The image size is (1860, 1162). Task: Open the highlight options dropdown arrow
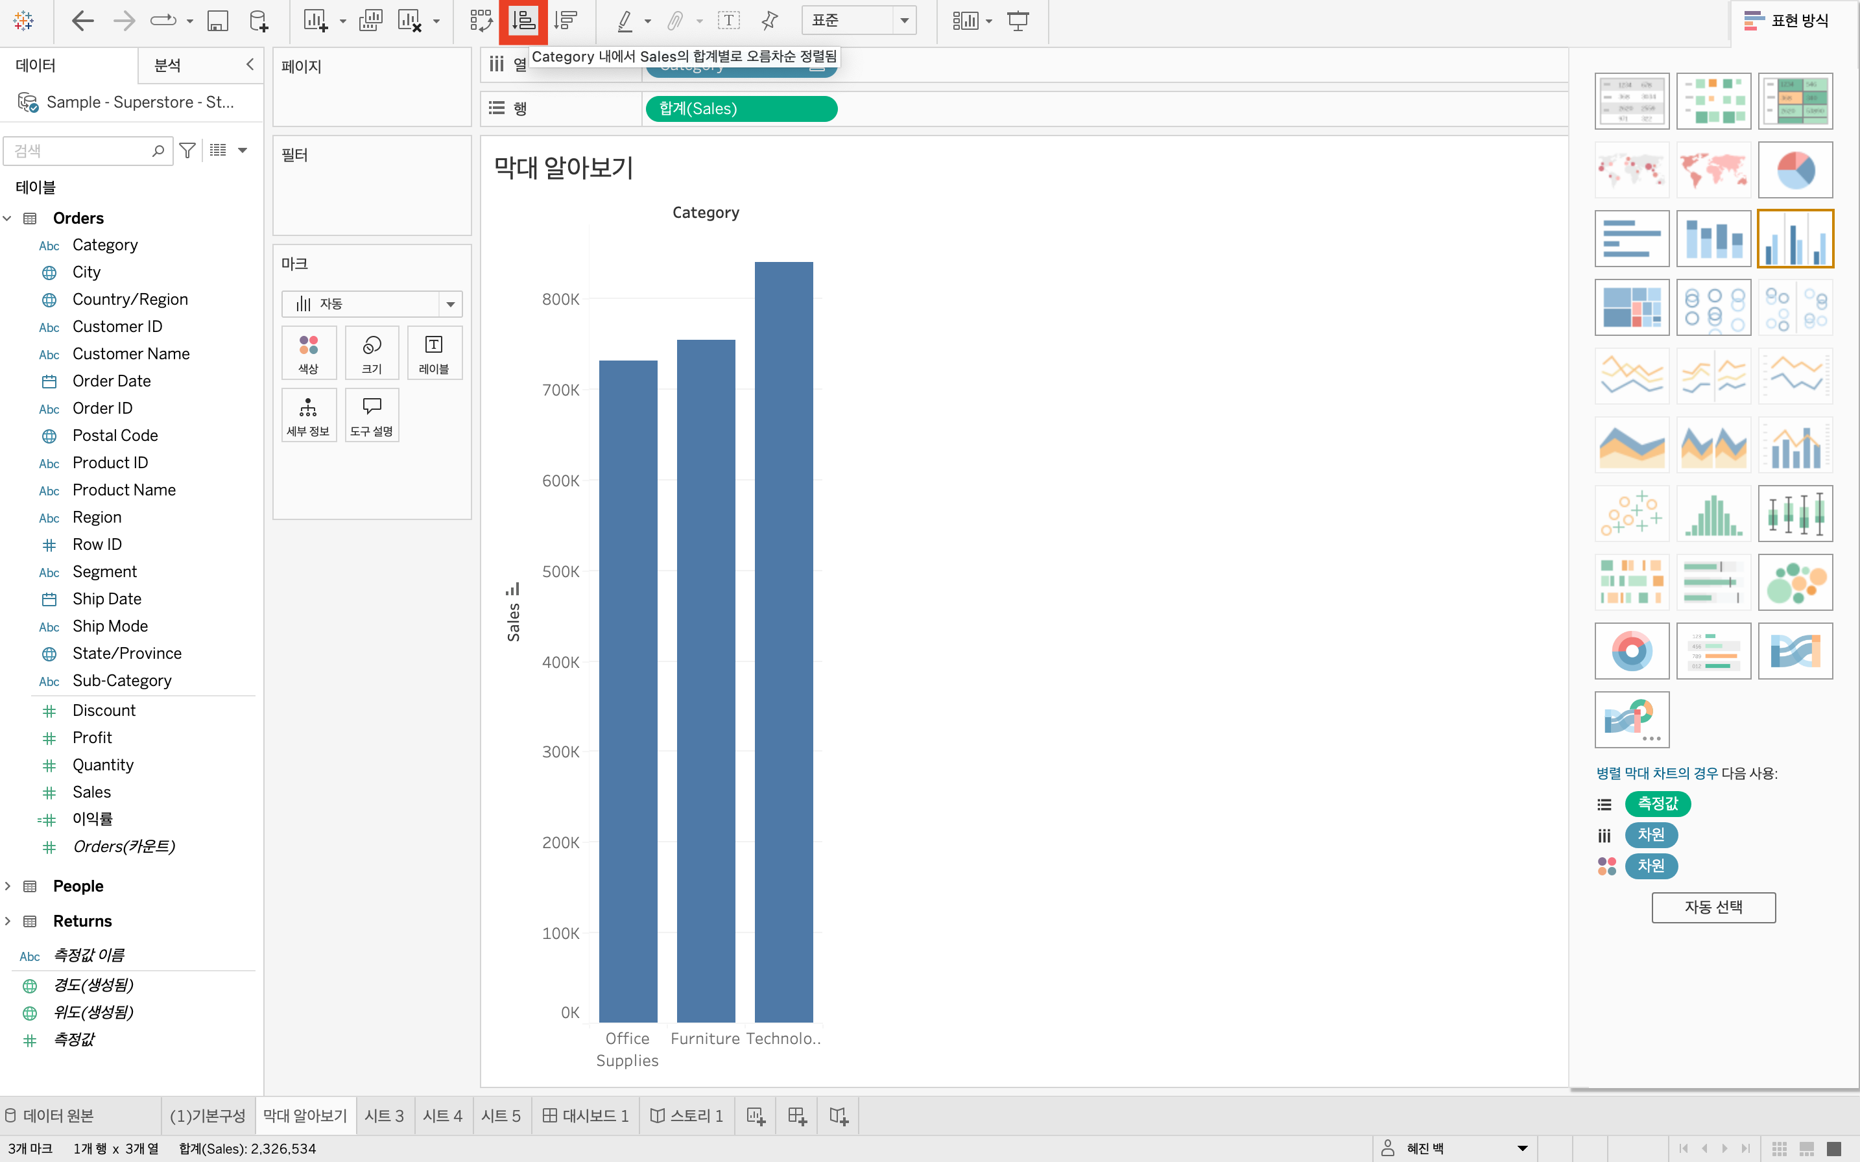[x=648, y=21]
